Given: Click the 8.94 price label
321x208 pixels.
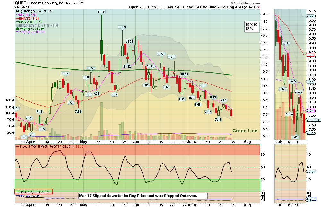Looking at the screenshot, I should coord(192,98).
